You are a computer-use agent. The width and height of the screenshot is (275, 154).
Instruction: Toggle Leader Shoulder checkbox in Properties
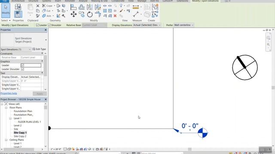[22, 69]
